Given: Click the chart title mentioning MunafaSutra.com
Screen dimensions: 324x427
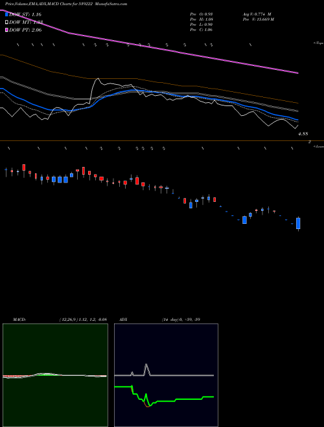Looking at the screenshot, I should point(66,4).
